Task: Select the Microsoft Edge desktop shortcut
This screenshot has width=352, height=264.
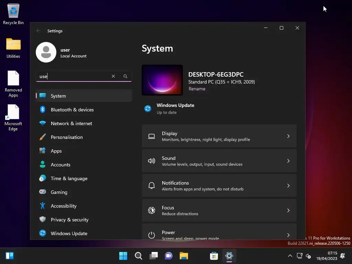Action: (13, 118)
